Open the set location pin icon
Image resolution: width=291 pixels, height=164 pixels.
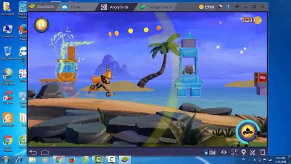coord(244,152)
